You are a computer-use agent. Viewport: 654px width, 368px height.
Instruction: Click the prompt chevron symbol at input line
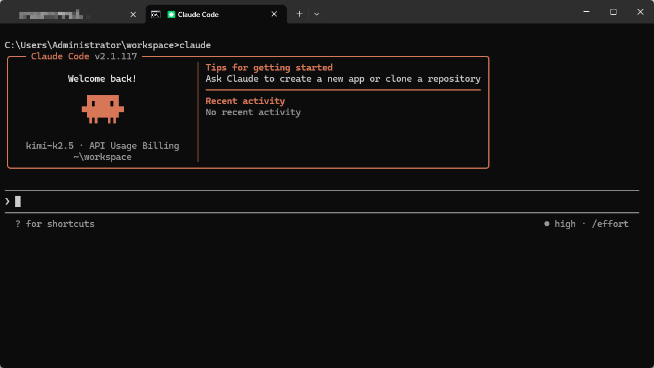pyautogui.click(x=7, y=201)
